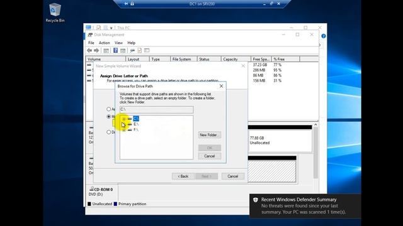Click the wizard's Cancel button
403x226 pixels.
(x=233, y=176)
